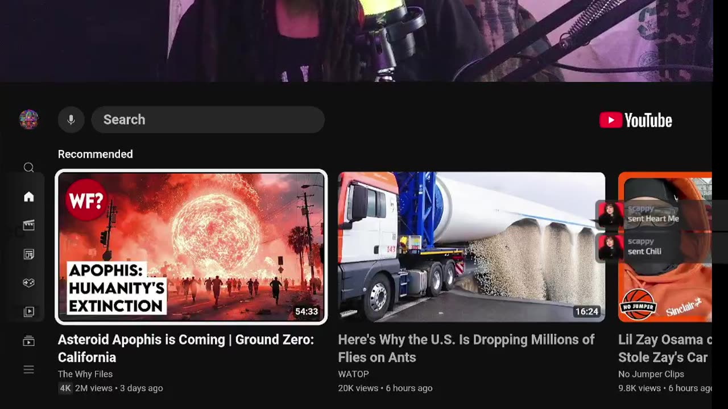728x409 pixels.
Task: Play the Apophis Humanity's Extinction thumbnail
Action: [x=191, y=247]
